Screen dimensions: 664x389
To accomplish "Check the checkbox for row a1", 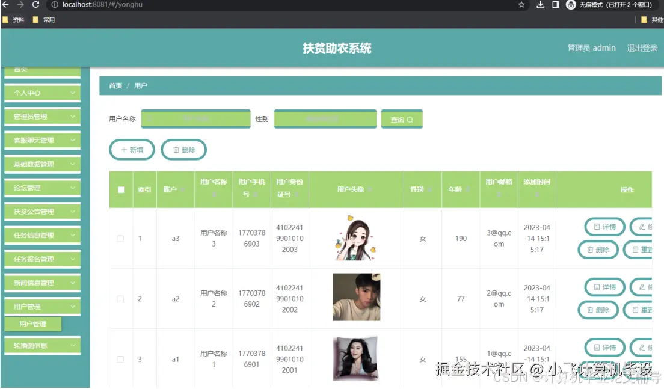I will click(x=120, y=360).
